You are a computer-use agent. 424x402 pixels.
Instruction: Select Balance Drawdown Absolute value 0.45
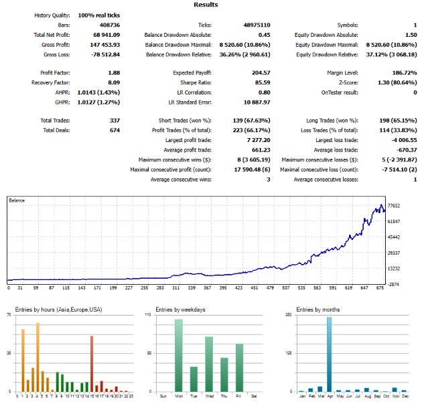click(x=264, y=35)
